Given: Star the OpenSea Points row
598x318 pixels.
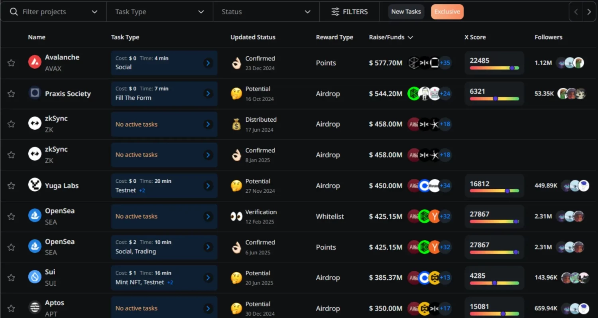Looking at the screenshot, I should pyautogui.click(x=11, y=247).
